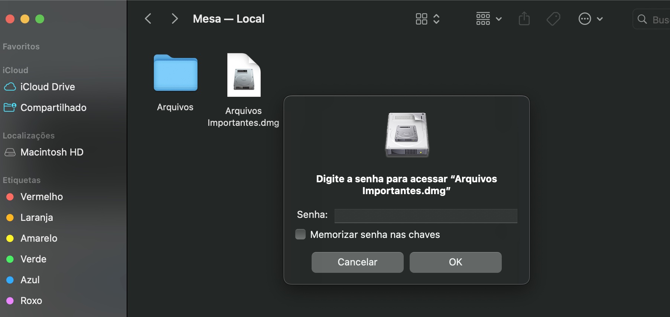Click the Favoritos sidebar header
The image size is (670, 317).
point(21,46)
